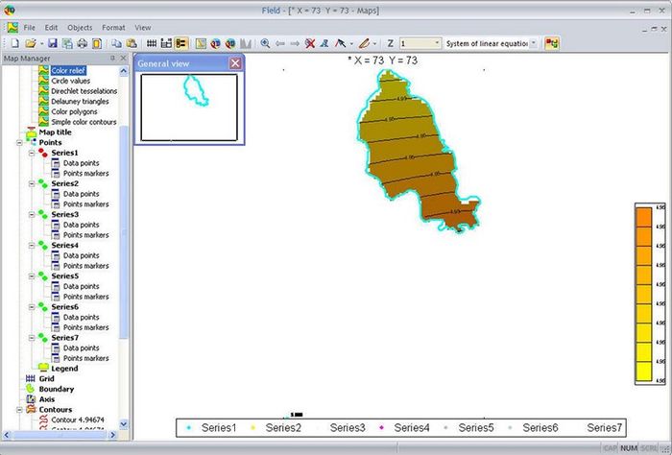The width and height of the screenshot is (672, 455).
Task: Open the arrow pointer tool dropdown
Action: [351, 44]
